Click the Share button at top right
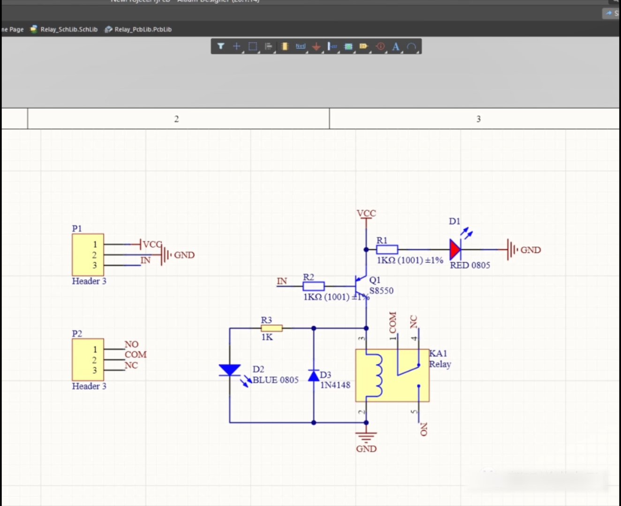Image resolution: width=621 pixels, height=506 pixels. (x=612, y=13)
